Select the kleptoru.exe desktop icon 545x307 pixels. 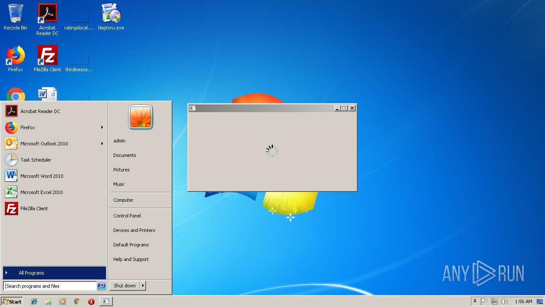click(111, 17)
